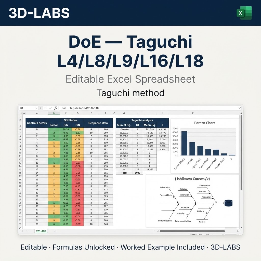Expand the Name Box dropdown arrow
Viewport: 261px width, 261px height.
[x=36, y=108]
